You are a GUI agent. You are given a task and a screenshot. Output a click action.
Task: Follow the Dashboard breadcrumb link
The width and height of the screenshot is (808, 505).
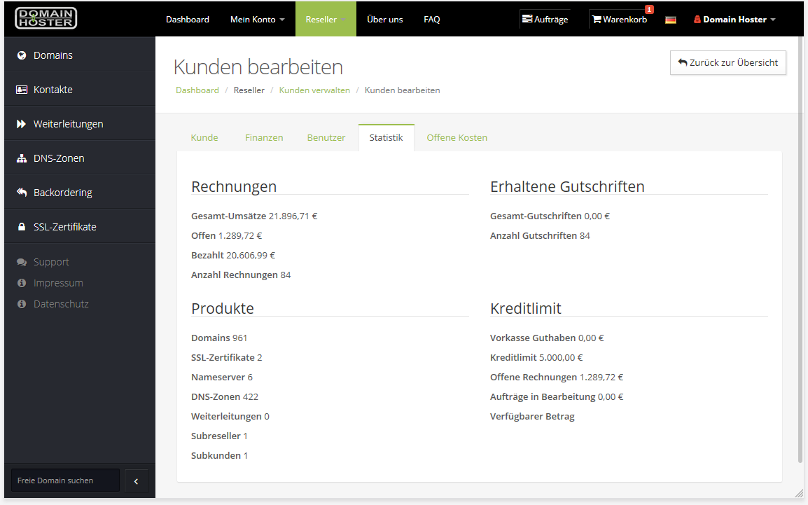click(x=197, y=90)
